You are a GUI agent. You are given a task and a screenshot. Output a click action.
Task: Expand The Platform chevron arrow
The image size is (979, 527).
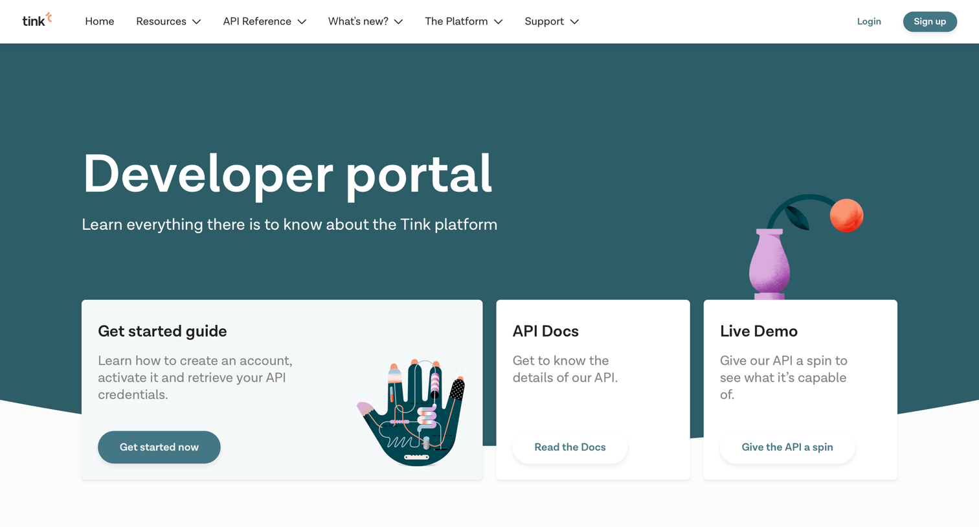point(498,22)
